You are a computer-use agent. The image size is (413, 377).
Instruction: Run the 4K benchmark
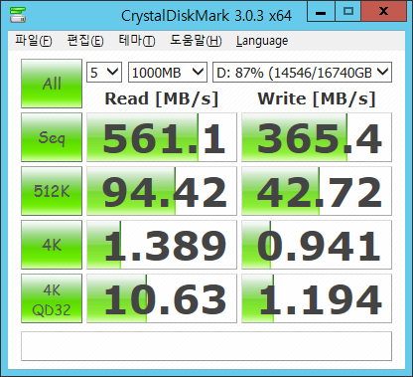[x=52, y=245]
